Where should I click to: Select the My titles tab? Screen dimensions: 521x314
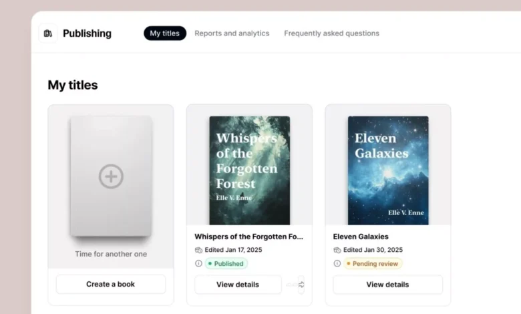[x=165, y=33]
